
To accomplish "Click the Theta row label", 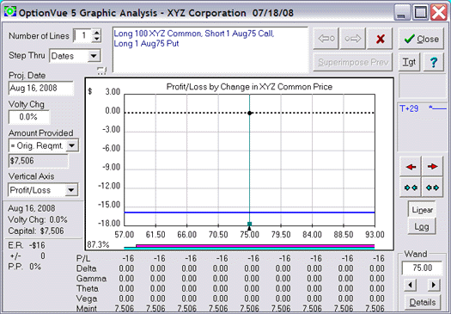I will 87,288.
